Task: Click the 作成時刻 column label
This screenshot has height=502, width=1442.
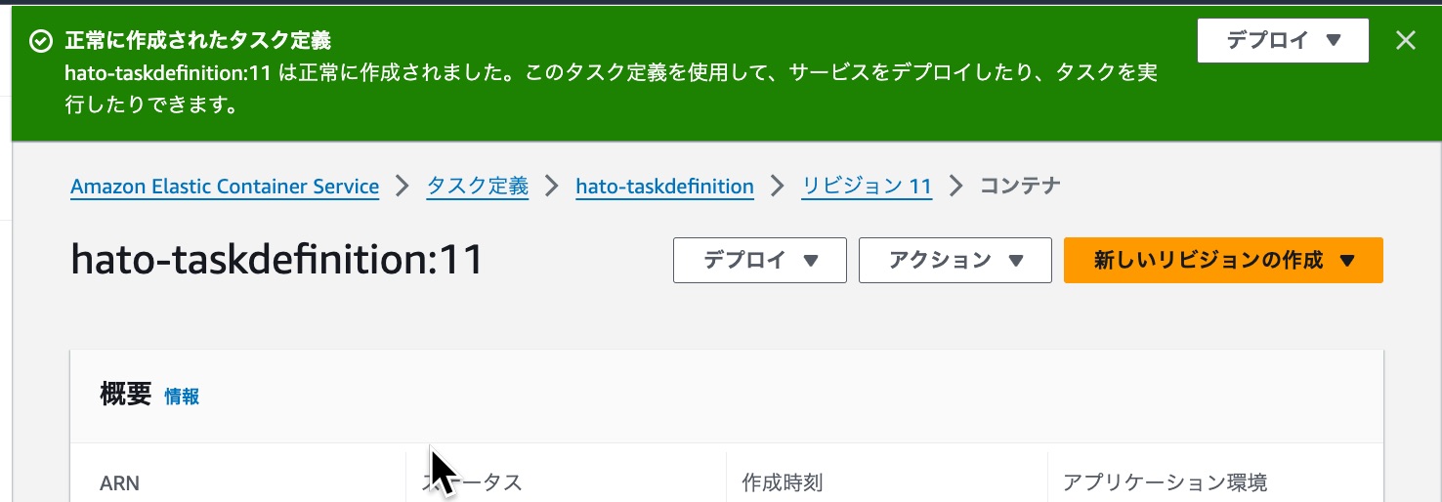Action: point(783,482)
